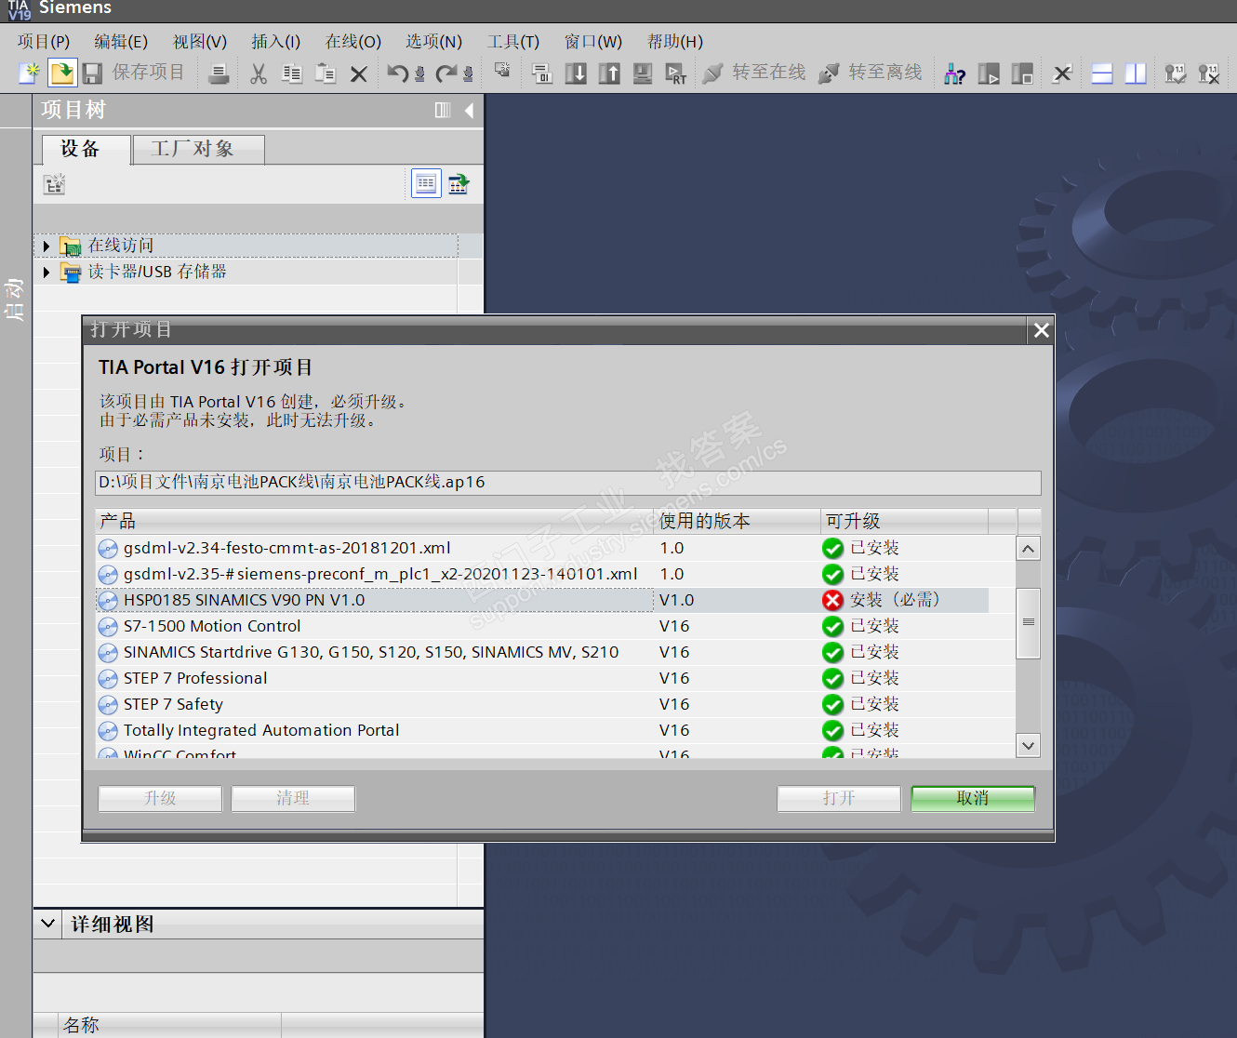Click the Cut scissors icon
The image size is (1237, 1038).
pos(259,73)
